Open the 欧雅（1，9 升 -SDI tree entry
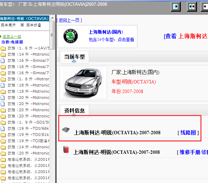 pyautogui.click(x=28, y=122)
